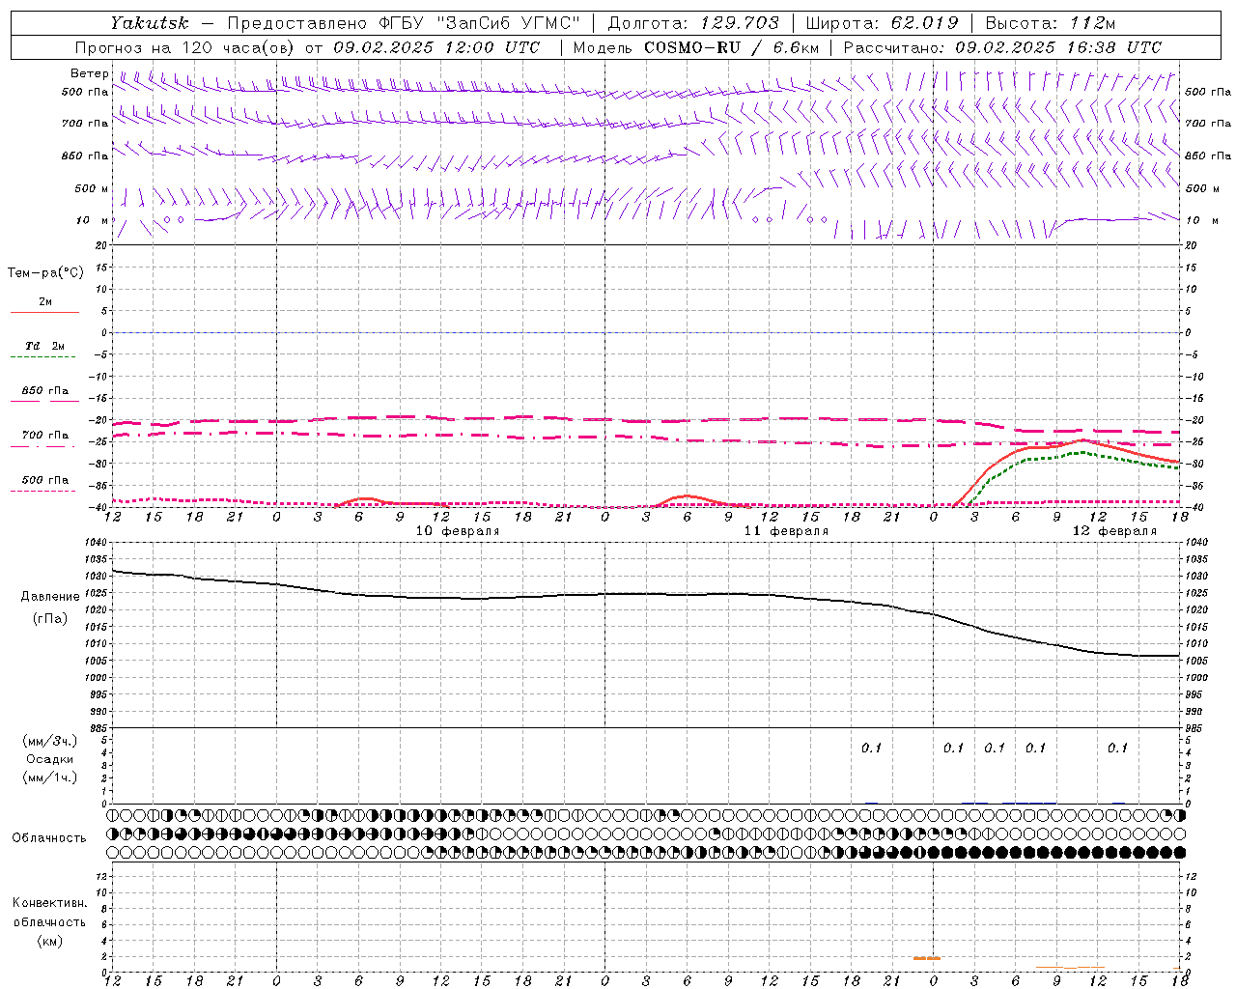Click the '10 м' wind level label on left

click(92, 220)
